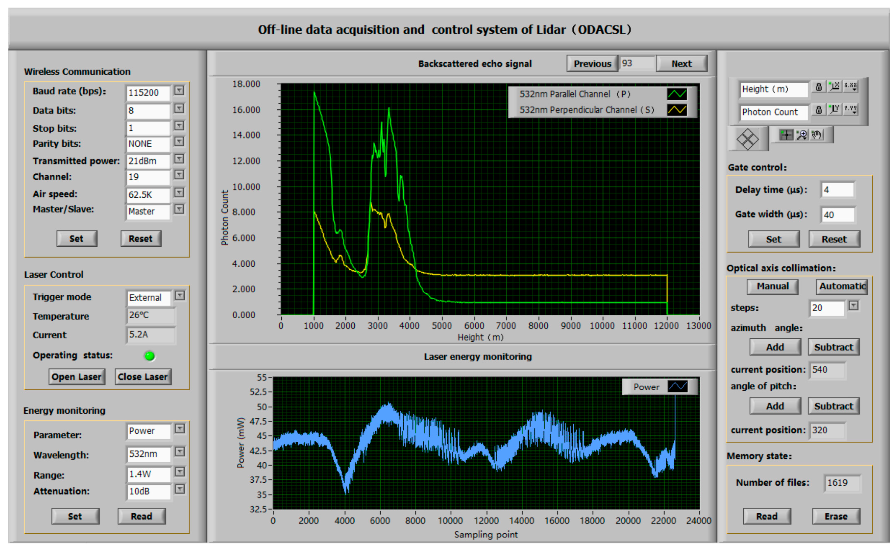896x551 pixels.
Task: Select the graph zoom magnifier tool
Action: 802,135
